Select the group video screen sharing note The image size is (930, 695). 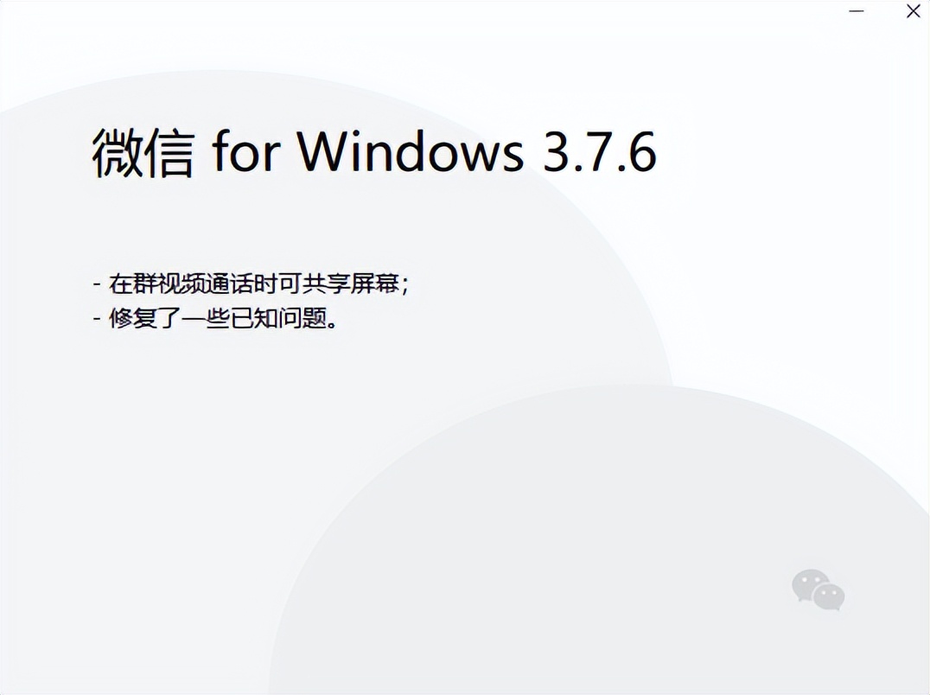pyautogui.click(x=252, y=284)
